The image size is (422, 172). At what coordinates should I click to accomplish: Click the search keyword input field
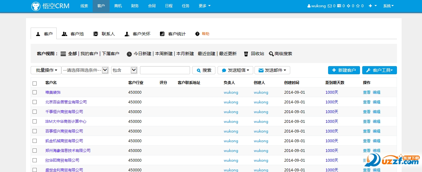[x=165, y=70]
